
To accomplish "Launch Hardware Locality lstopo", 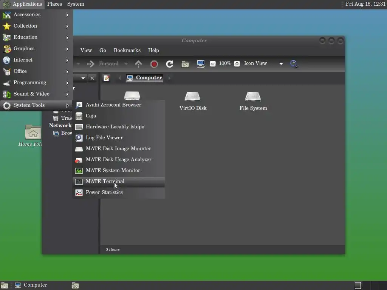I will [x=119, y=126].
